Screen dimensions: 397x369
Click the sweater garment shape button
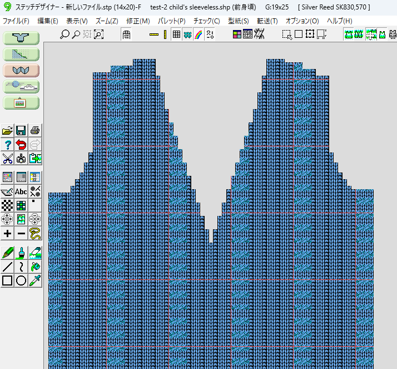tap(21, 38)
